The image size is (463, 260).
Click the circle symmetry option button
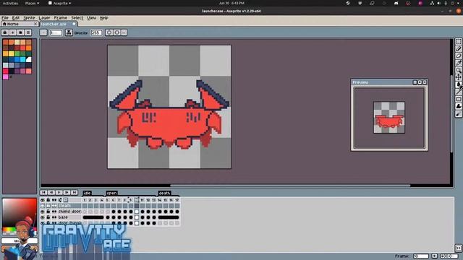point(109,32)
